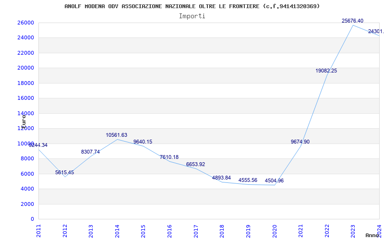Click the partially visible 24301 label

click(x=376, y=31)
